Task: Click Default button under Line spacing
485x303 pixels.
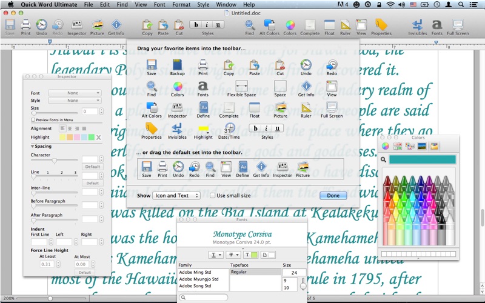Action: (93, 183)
